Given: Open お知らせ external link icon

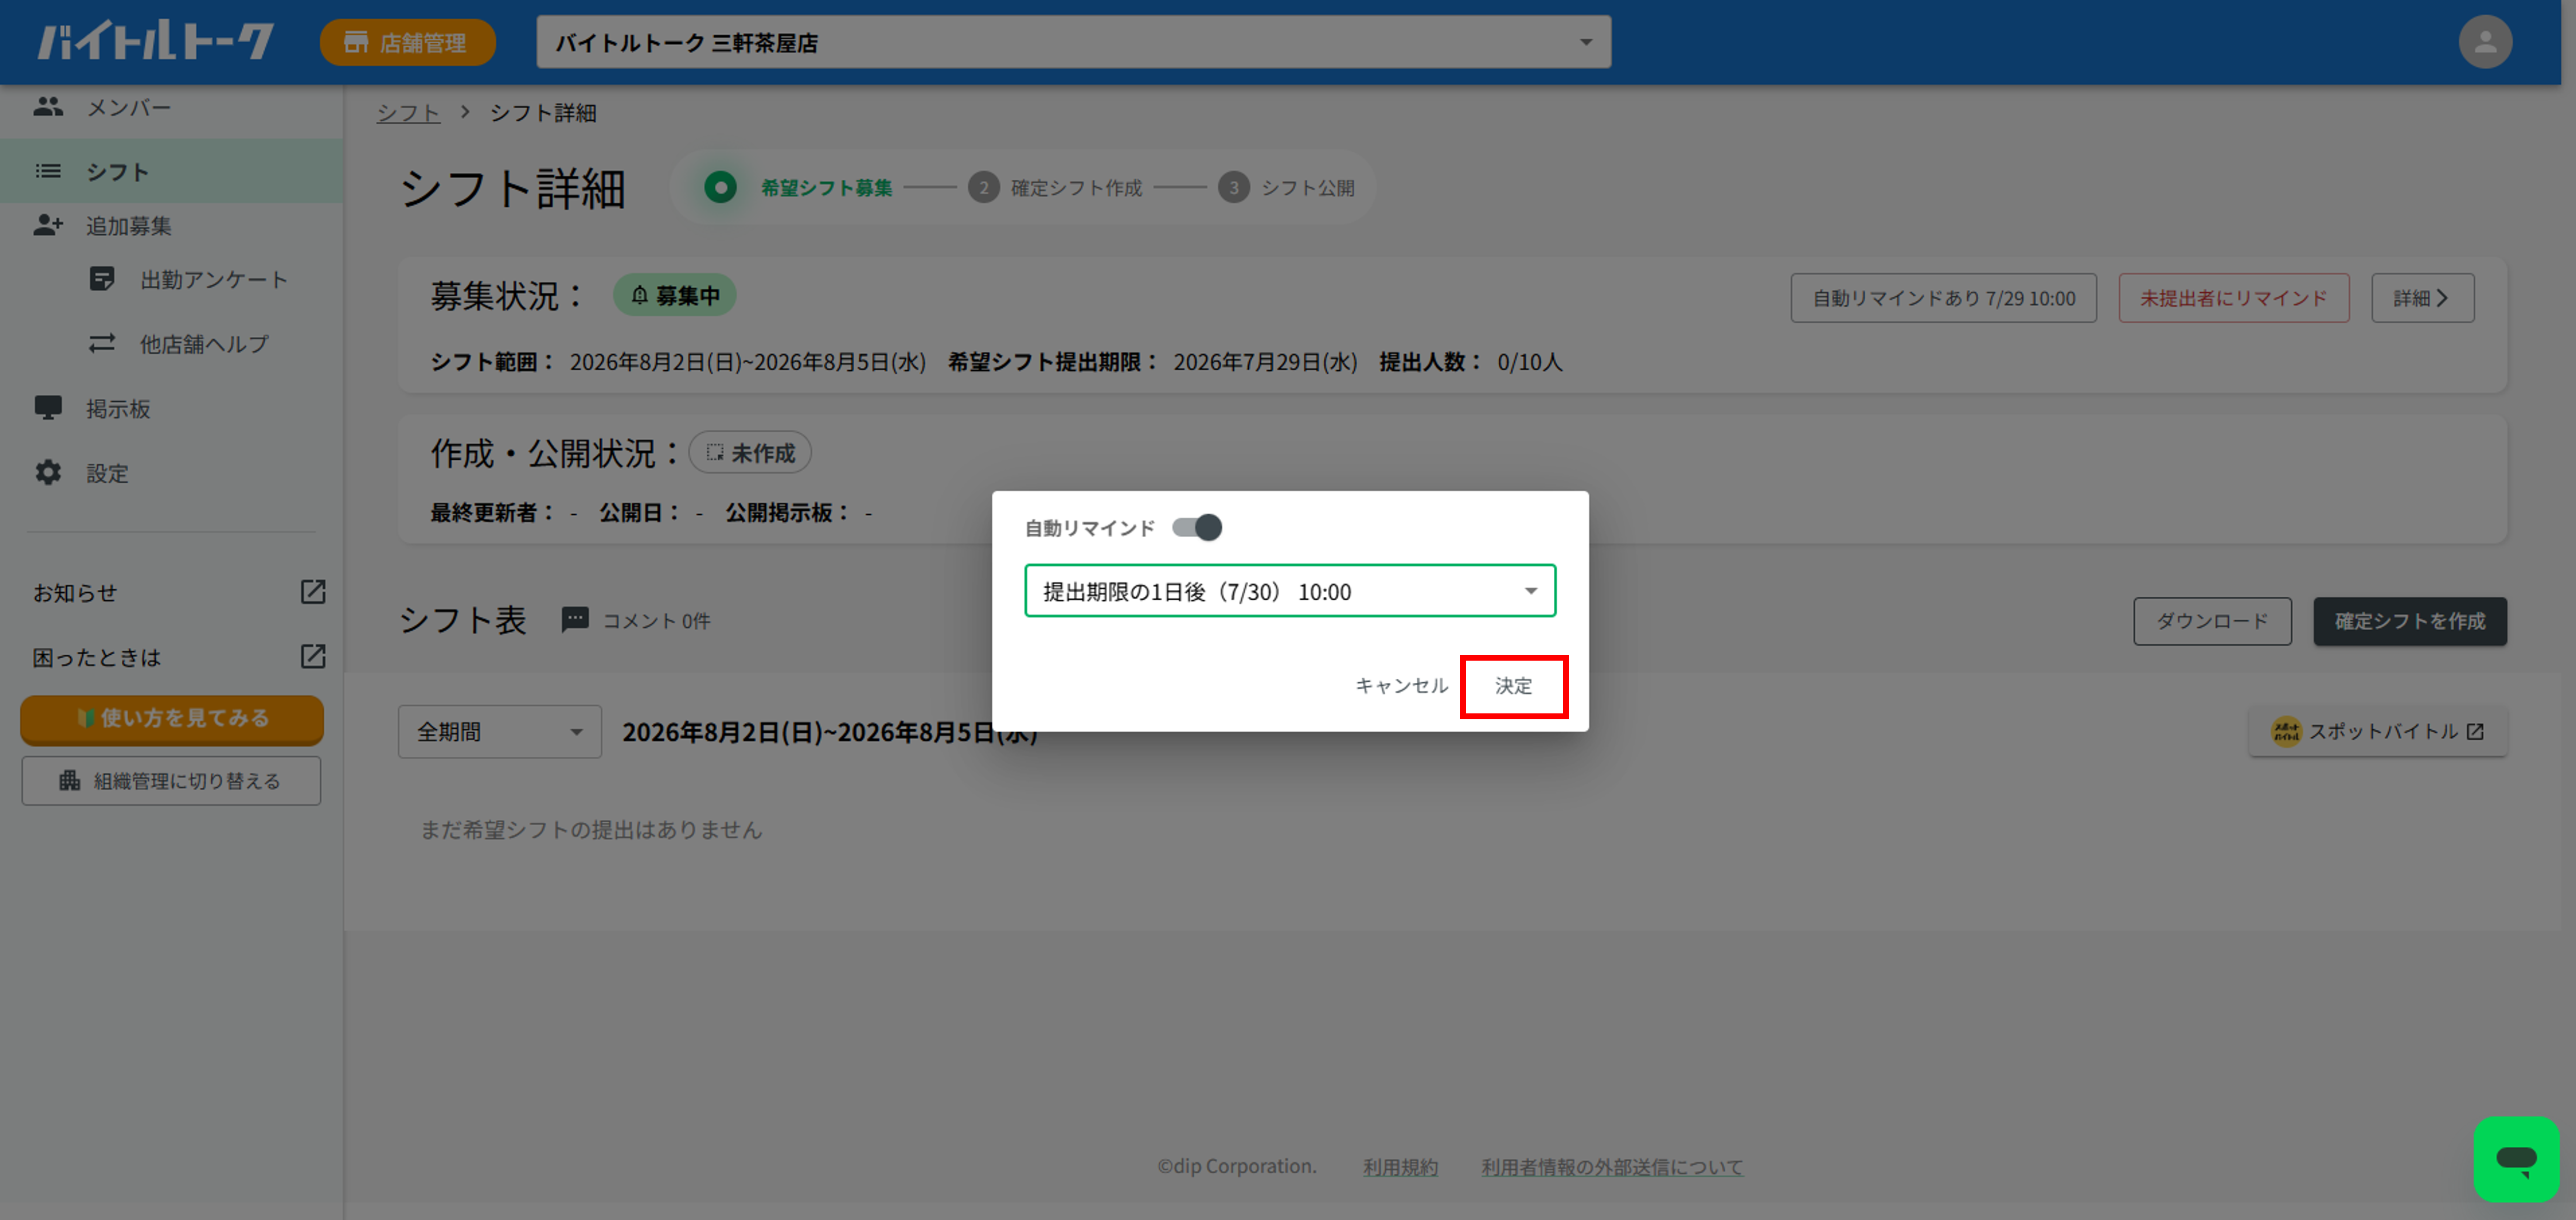Looking at the screenshot, I should [x=313, y=592].
